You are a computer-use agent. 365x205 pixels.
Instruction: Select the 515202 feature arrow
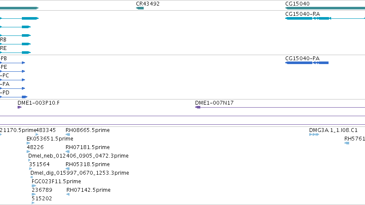(33, 203)
